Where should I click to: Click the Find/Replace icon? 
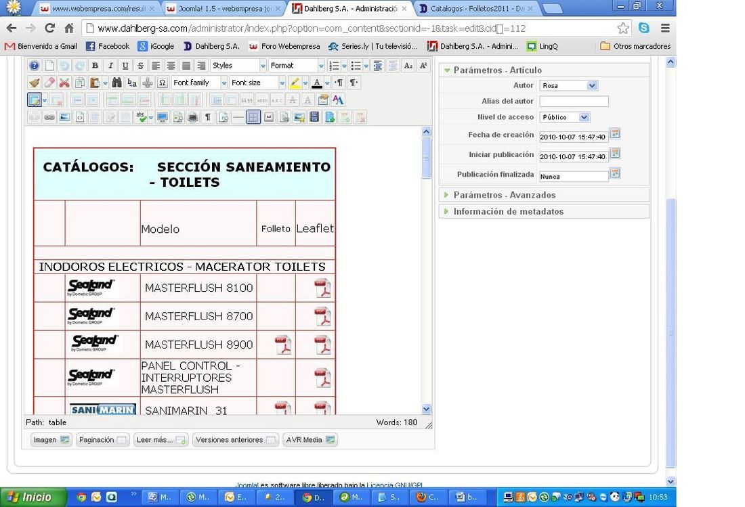click(132, 83)
